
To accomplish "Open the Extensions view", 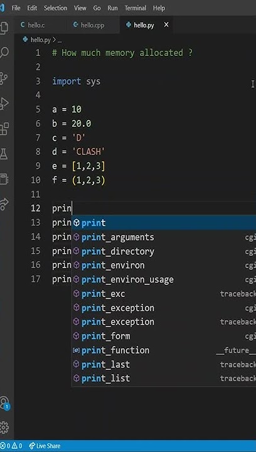I will (4, 129).
